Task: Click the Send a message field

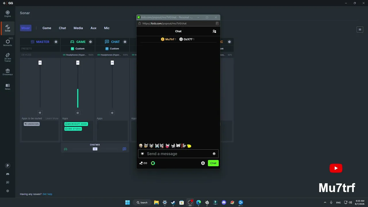Action: click(x=178, y=154)
